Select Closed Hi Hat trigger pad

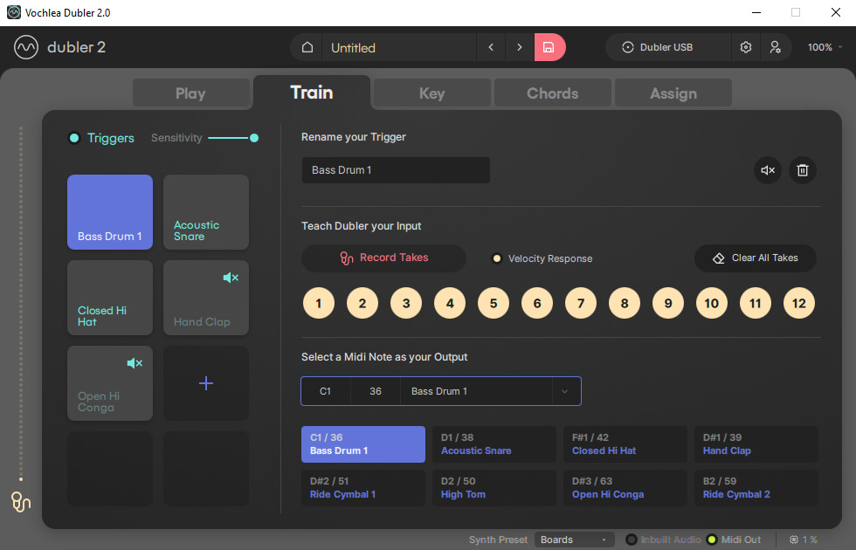[110, 298]
